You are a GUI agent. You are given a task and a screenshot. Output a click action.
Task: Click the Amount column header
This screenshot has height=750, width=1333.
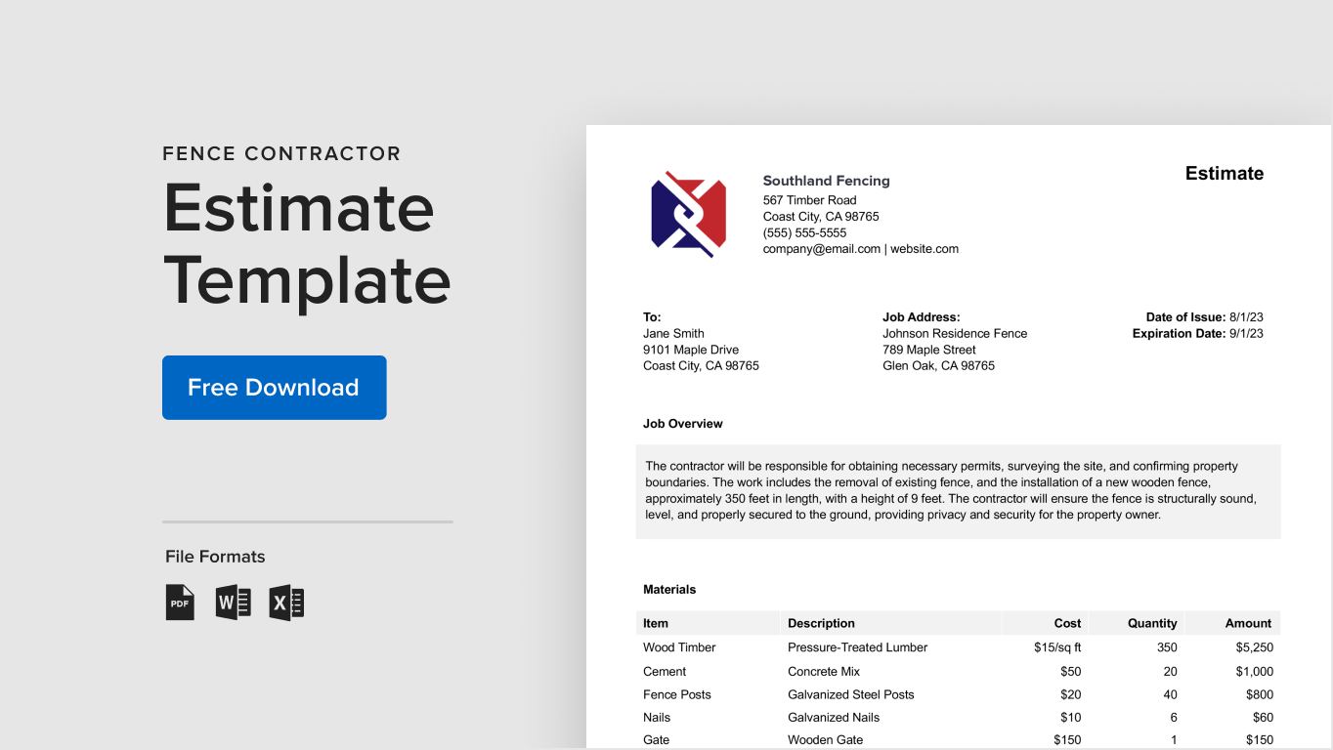click(1248, 623)
